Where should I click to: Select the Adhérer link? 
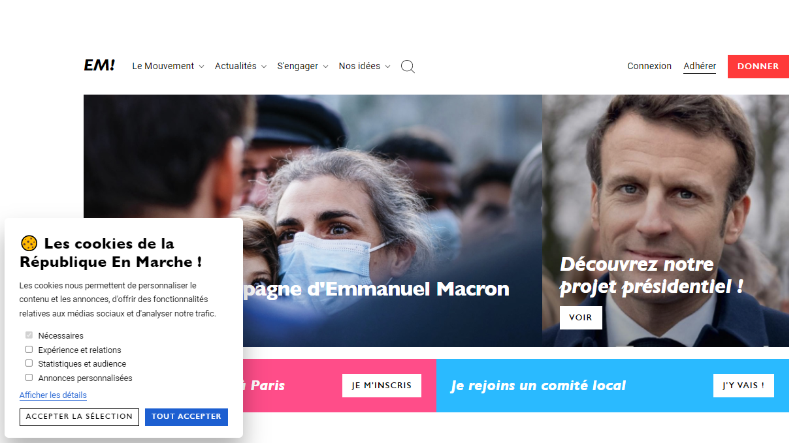tap(700, 66)
